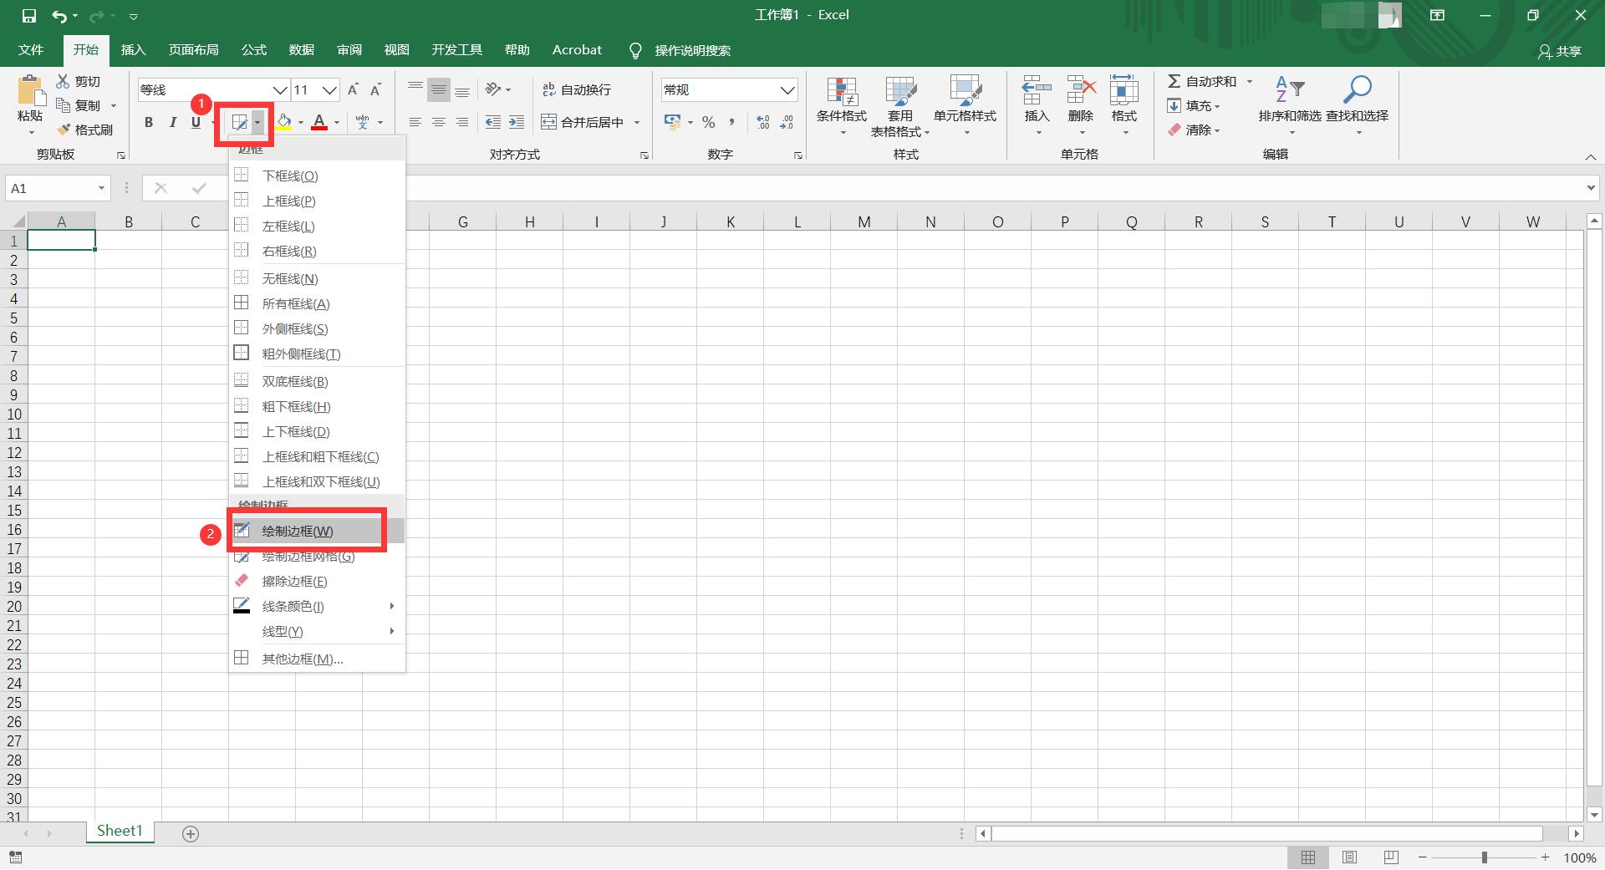1605x870 pixels.
Task: Toggle middle vertical alignment
Action: pos(439,89)
